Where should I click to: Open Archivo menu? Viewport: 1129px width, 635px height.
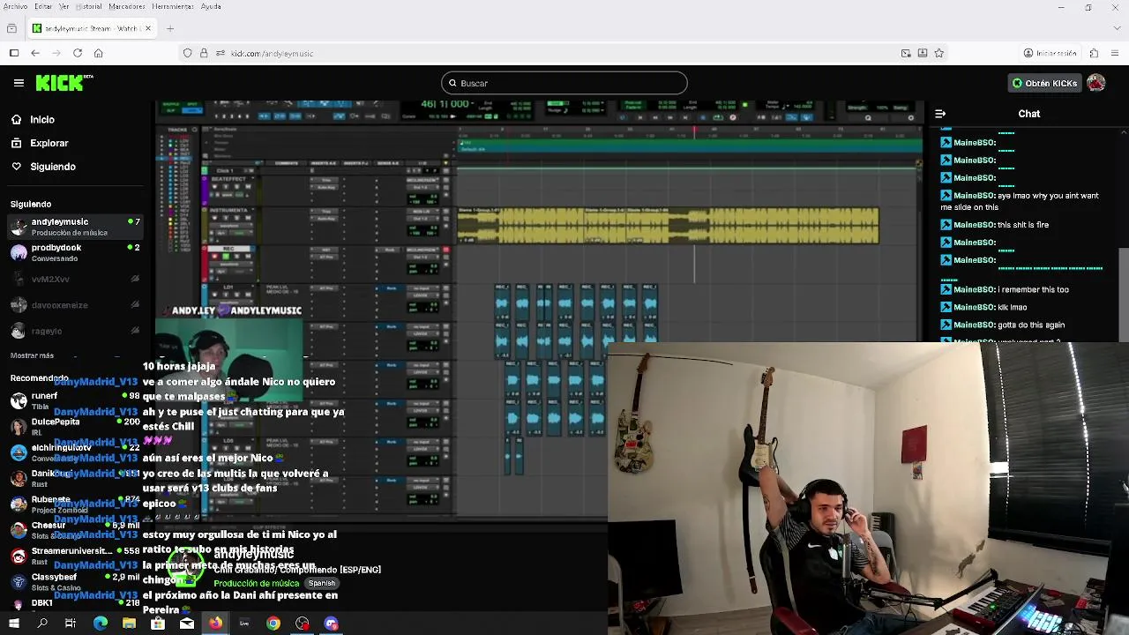tap(15, 6)
